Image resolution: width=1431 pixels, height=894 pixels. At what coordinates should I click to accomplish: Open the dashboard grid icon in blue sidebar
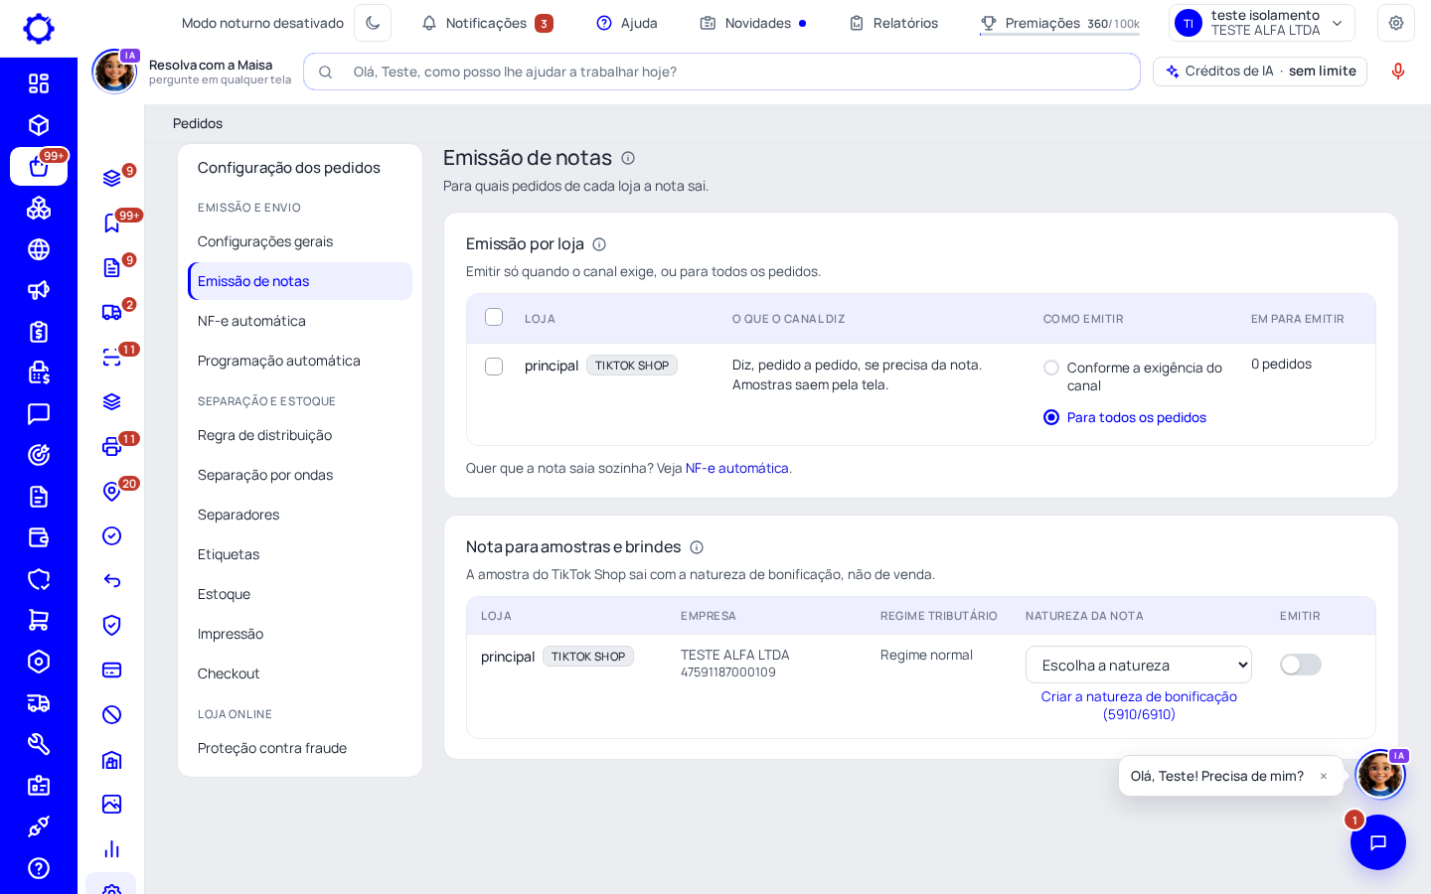click(x=39, y=83)
